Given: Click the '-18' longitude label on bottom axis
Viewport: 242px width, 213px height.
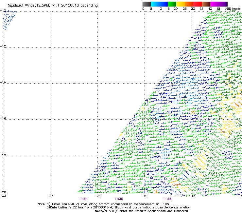Looking at the screenshot, I should tap(192, 196).
